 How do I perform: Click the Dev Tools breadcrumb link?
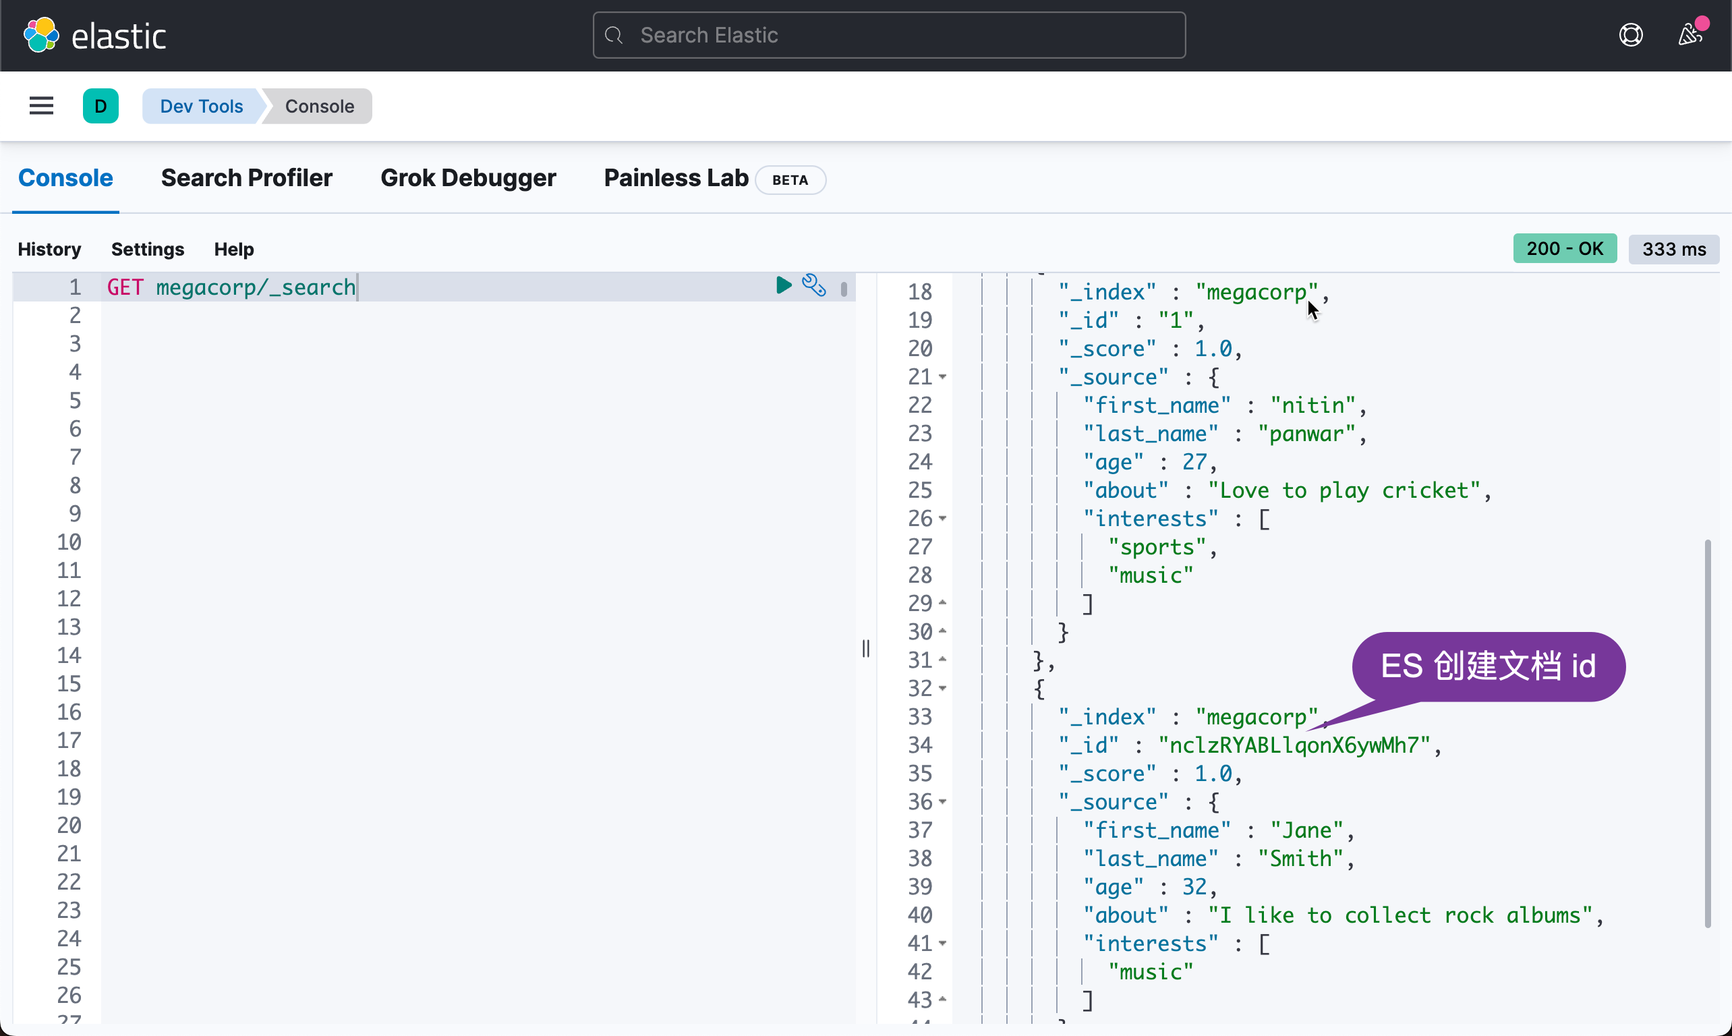[201, 105]
